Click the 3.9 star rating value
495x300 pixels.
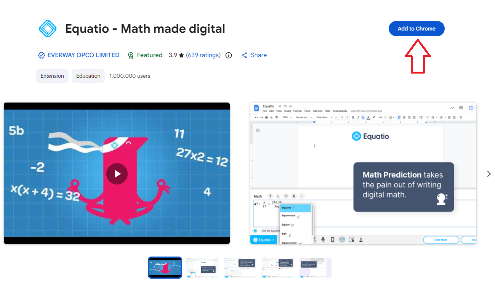(176, 55)
